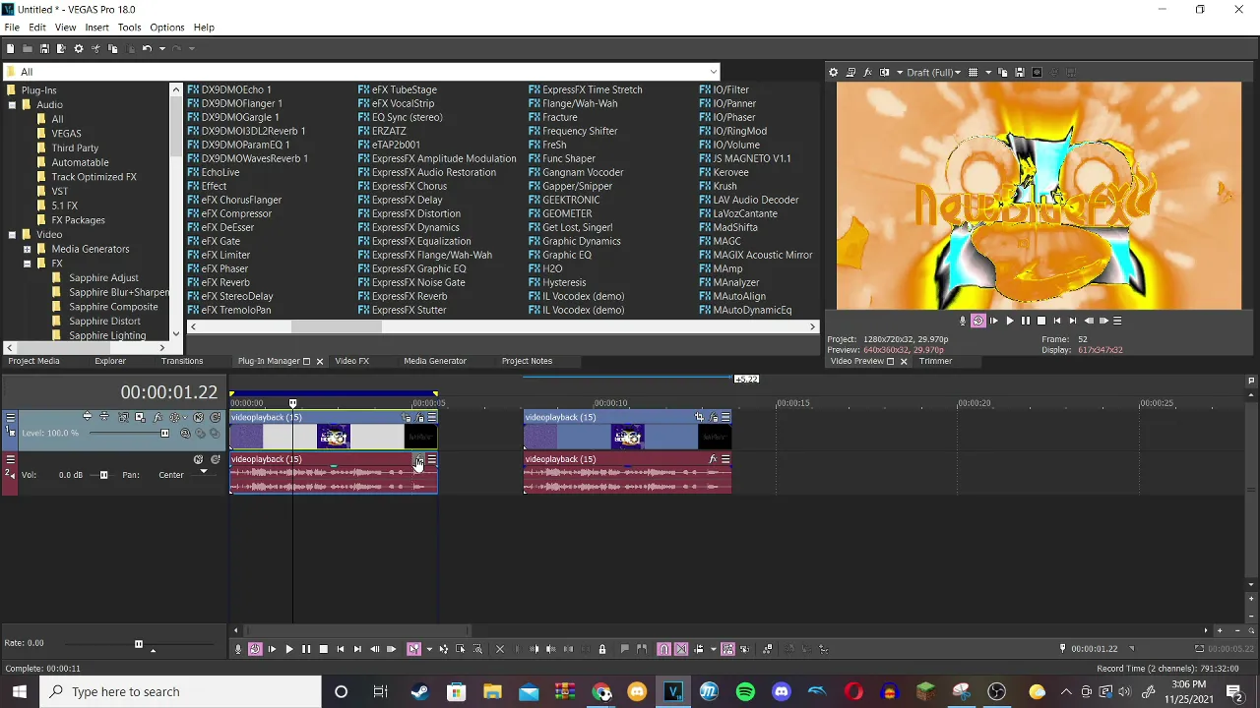Click the Cut scissors icon
Image resolution: width=1260 pixels, height=708 pixels.
coord(95,48)
